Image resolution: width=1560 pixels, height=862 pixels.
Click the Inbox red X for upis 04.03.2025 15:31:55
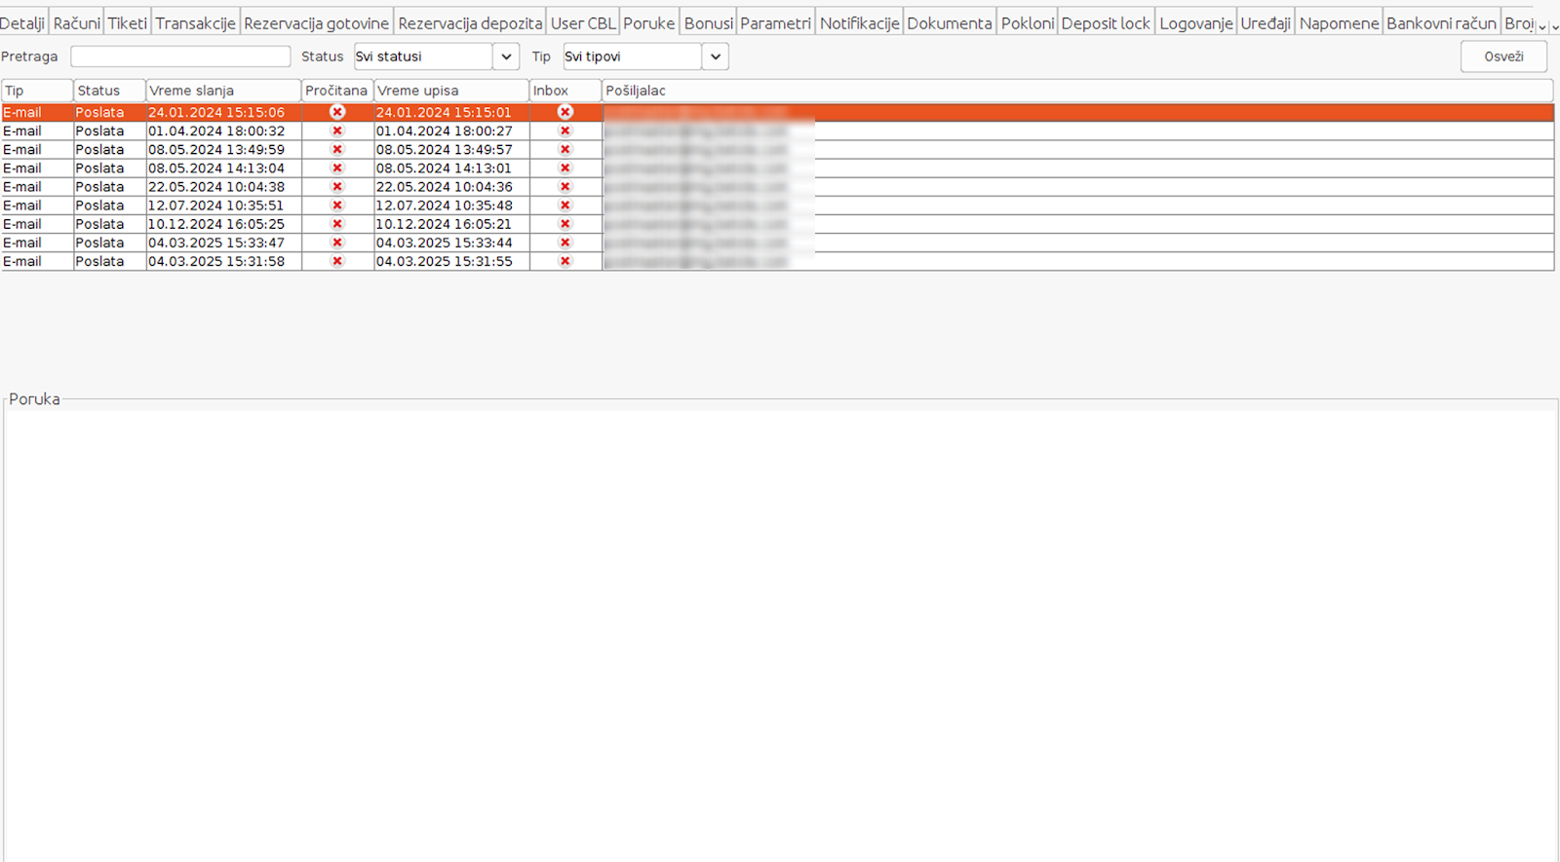[565, 261]
